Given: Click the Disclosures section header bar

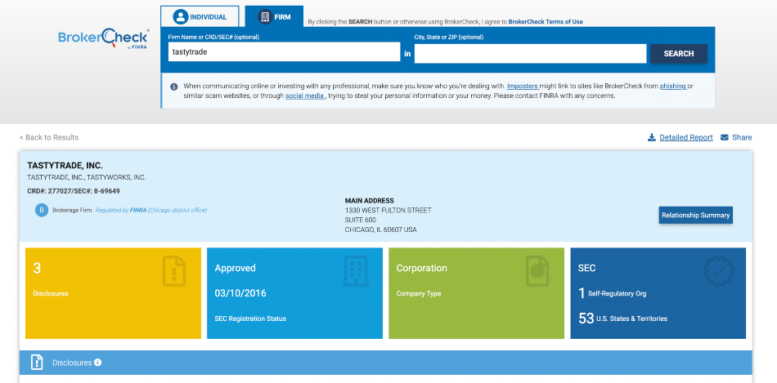Looking at the screenshot, I should (385, 363).
